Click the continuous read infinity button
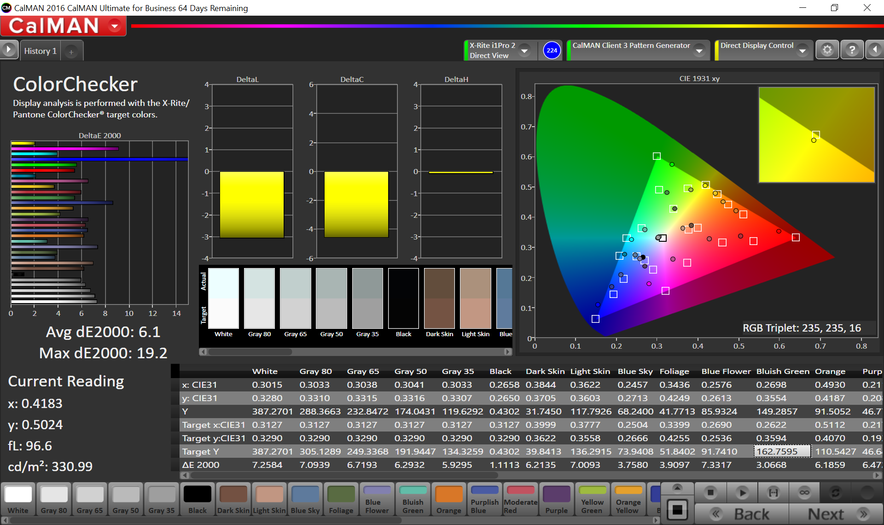The image size is (884, 525). pos(804,493)
